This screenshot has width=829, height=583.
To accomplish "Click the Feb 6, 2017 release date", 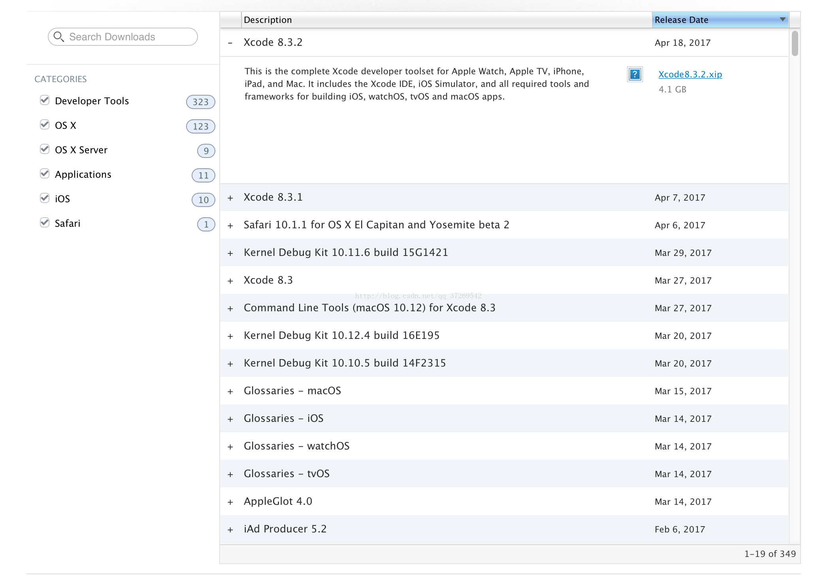I will click(x=680, y=529).
